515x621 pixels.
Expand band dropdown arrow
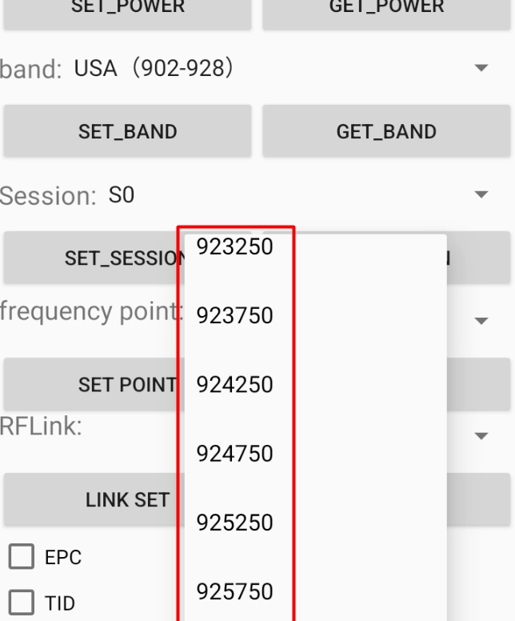pos(481,69)
